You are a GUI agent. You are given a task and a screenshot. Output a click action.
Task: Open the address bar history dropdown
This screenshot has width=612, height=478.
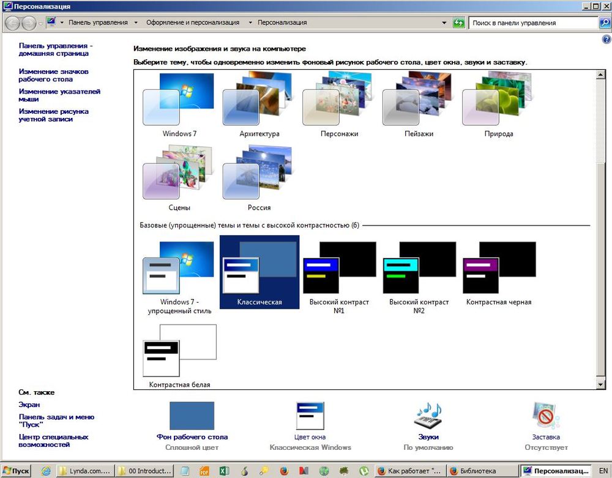point(444,23)
